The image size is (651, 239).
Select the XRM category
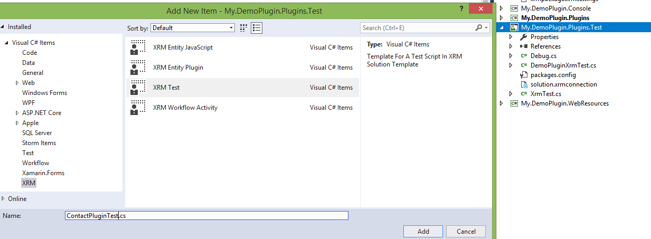(29, 183)
